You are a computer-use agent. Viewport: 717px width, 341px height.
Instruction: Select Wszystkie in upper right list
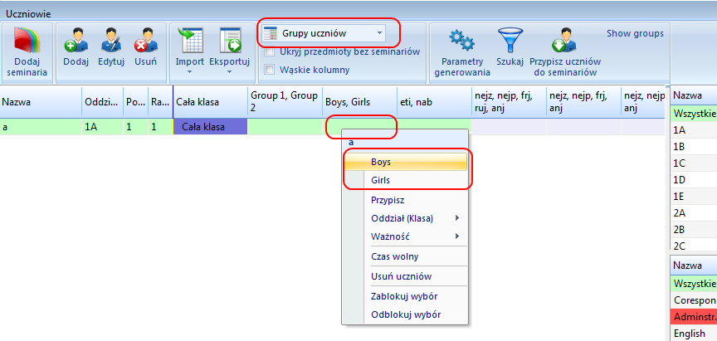point(694,114)
